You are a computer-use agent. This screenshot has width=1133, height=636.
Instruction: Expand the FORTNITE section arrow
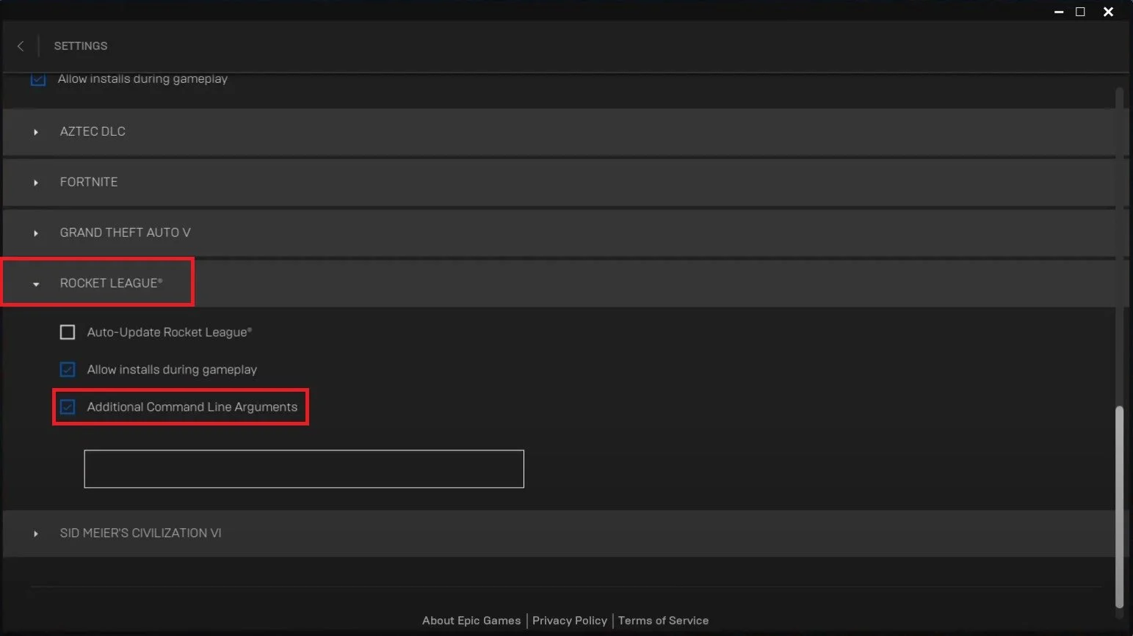[x=35, y=183]
